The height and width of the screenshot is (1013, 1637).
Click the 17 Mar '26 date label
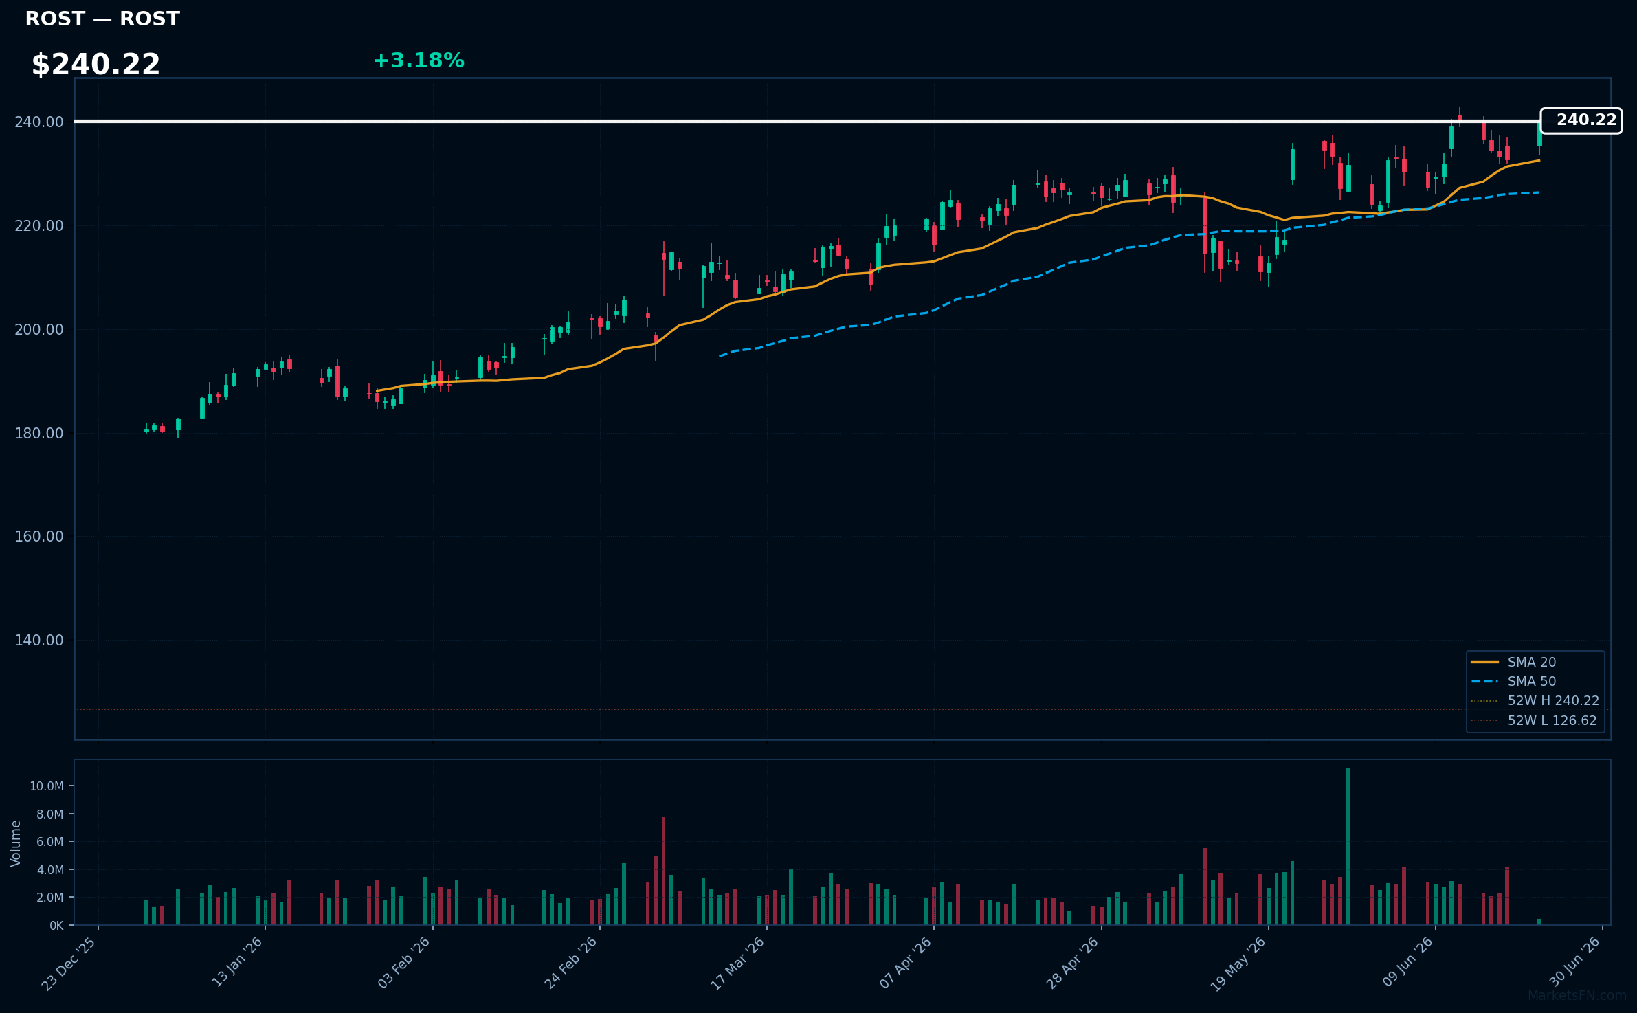[738, 964]
